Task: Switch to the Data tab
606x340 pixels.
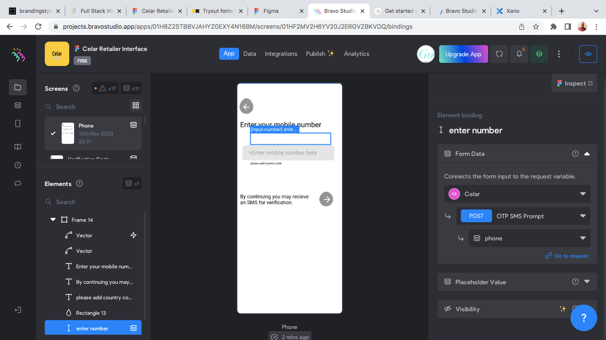Action: click(250, 54)
